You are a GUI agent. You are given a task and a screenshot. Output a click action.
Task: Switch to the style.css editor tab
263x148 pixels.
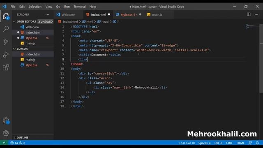point(129,15)
